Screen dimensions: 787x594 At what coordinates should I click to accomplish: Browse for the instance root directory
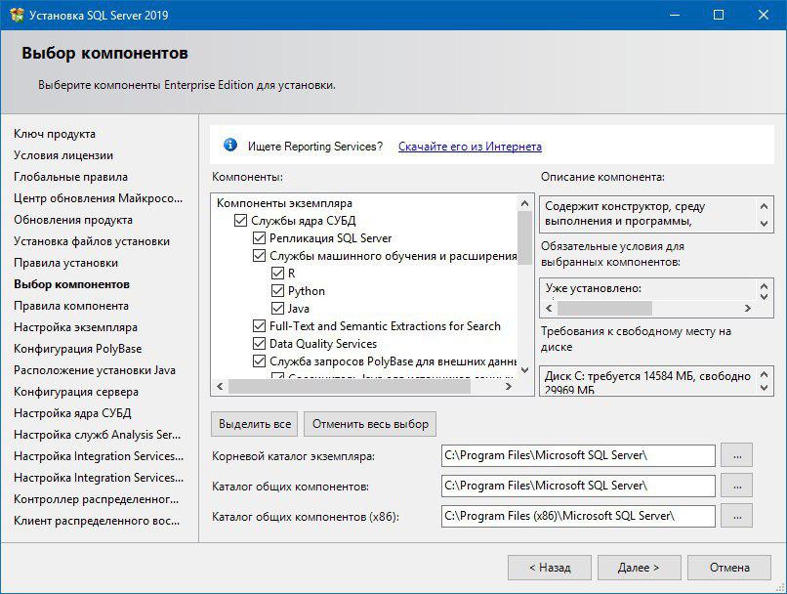point(737,455)
